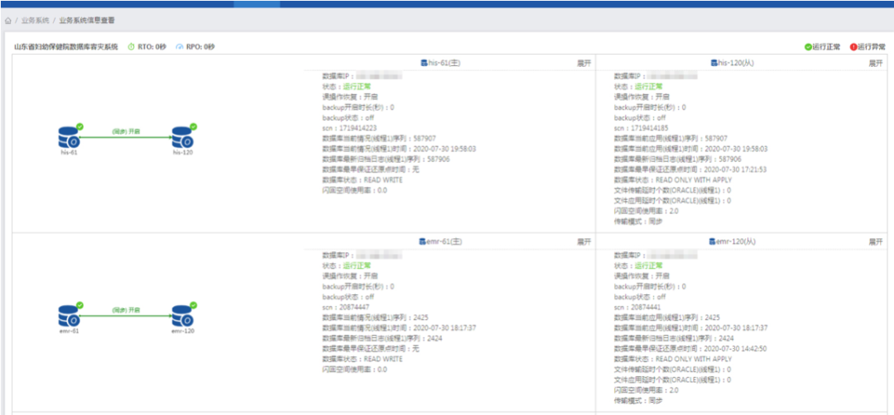Click the 业务系统信息查看 breadcrumb item
The width and height of the screenshot is (894, 415).
pos(86,20)
